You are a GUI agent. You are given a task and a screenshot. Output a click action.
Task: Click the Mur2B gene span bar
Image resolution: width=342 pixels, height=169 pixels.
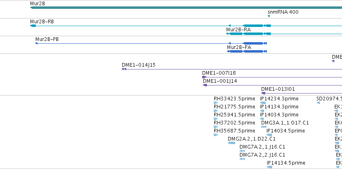tap(186, 8)
